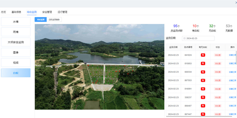Screen dimensions: 237x118
Task: Click the red termite badge for point 841024
Action: coord(203,55)
